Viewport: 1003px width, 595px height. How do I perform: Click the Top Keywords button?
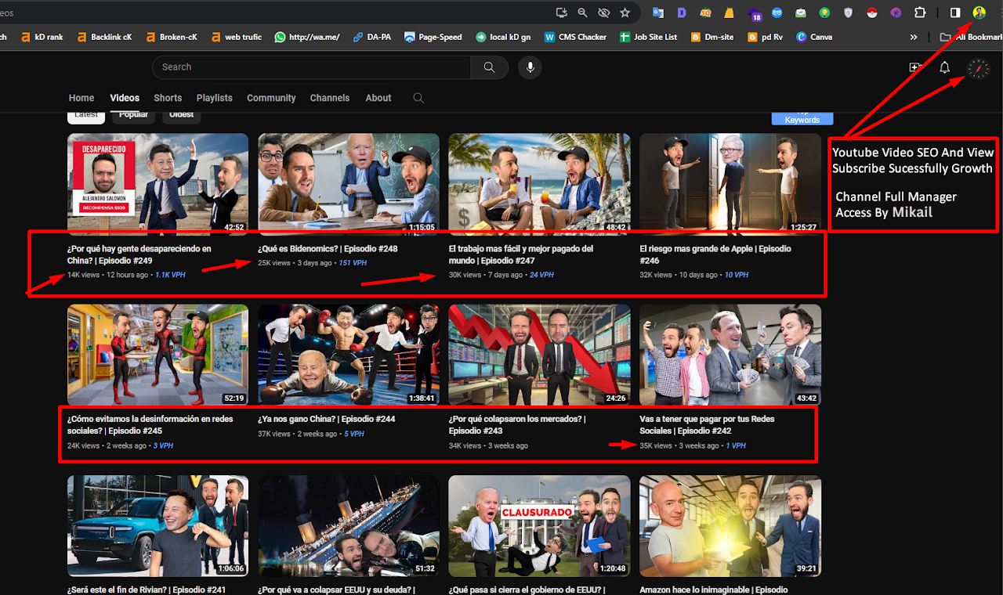tap(802, 118)
